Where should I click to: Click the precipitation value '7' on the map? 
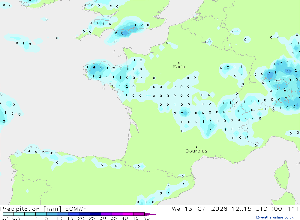269,73
